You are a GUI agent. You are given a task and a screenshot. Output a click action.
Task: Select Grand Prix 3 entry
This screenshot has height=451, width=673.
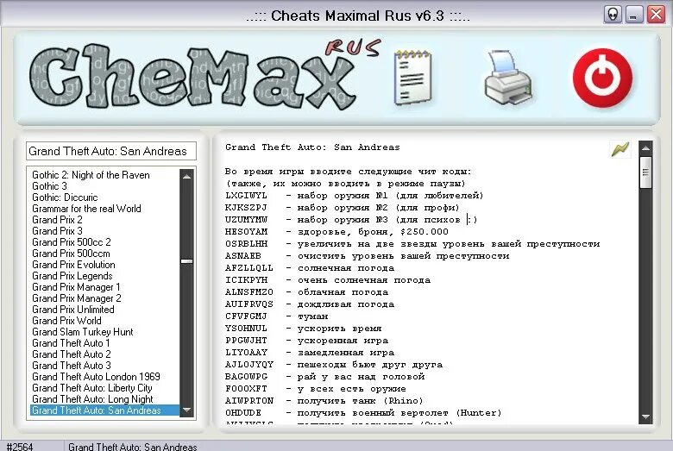(x=57, y=231)
